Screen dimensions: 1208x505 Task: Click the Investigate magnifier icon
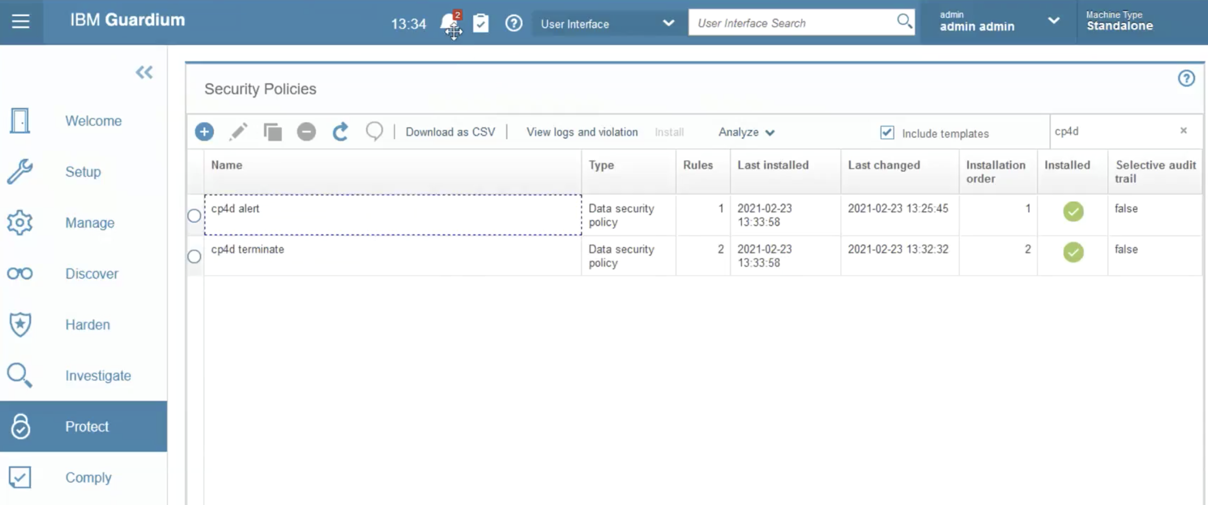20,375
